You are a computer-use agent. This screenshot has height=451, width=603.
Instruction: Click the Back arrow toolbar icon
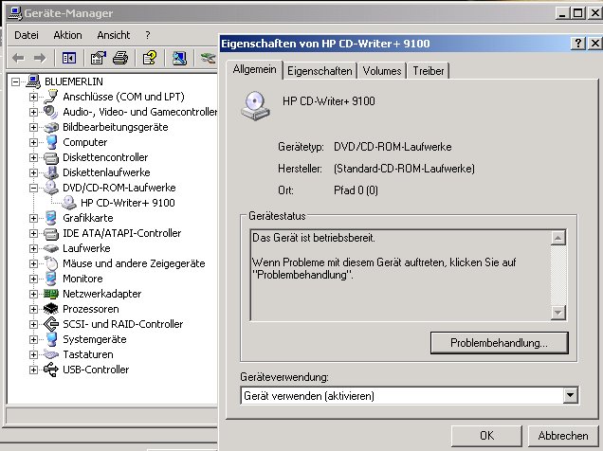[18, 59]
